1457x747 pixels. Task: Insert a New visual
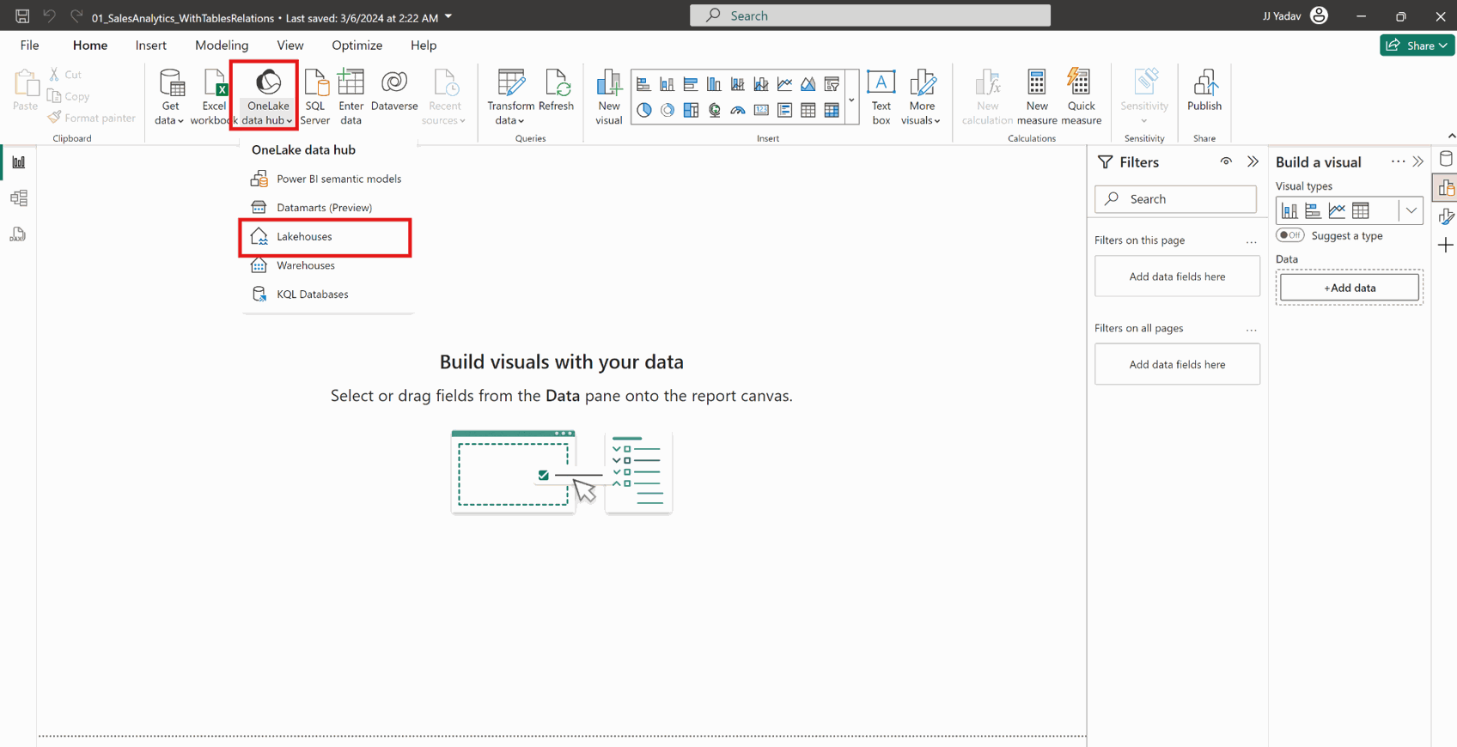608,96
